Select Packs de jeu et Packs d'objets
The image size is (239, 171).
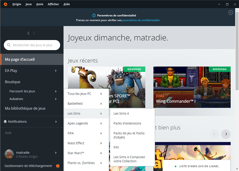coord(132,135)
